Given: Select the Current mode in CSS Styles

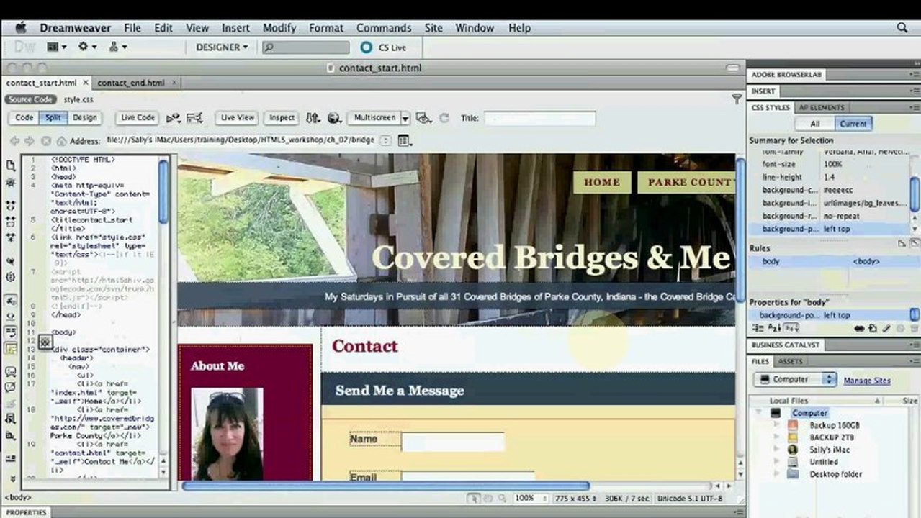Looking at the screenshot, I should coord(853,124).
